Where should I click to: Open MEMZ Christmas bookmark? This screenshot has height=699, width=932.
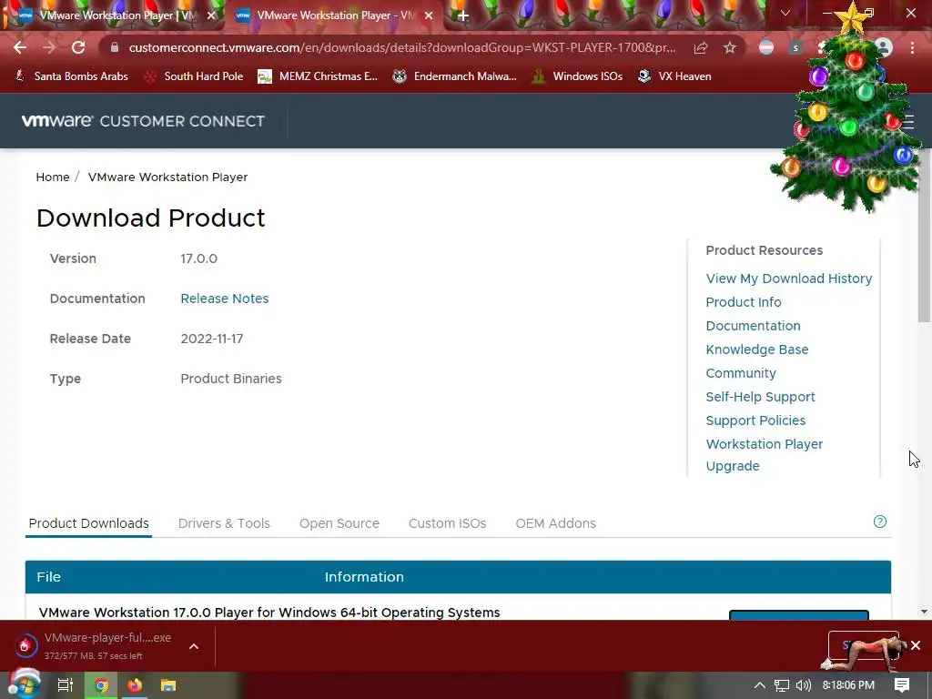(318, 76)
